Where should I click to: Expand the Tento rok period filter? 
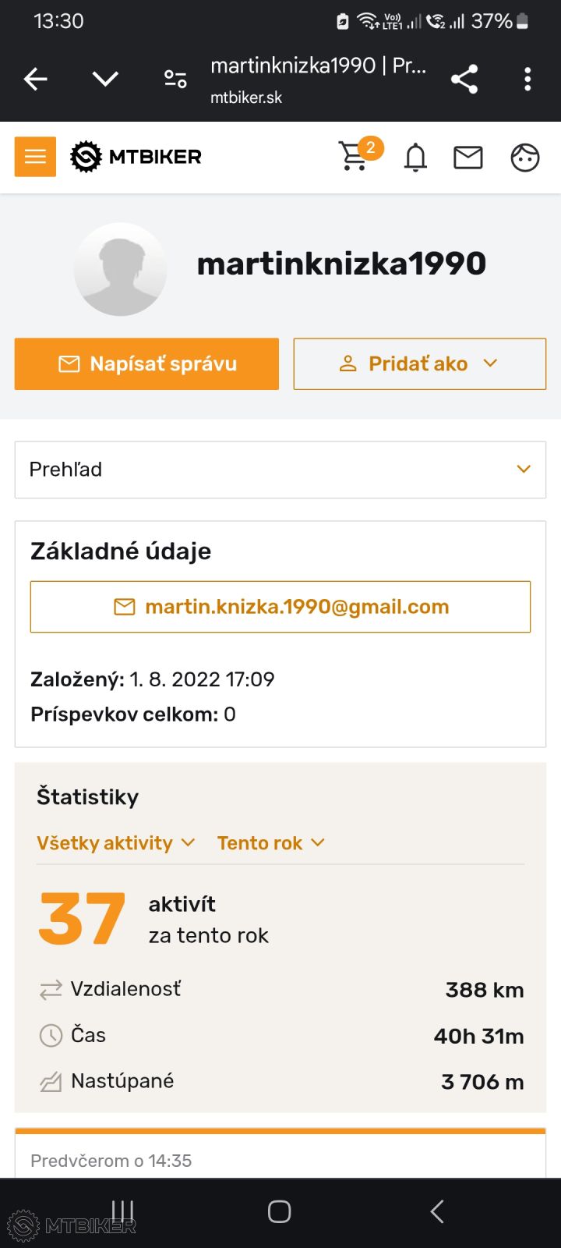[270, 843]
